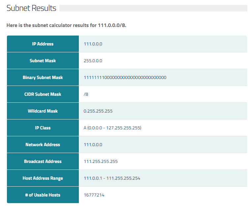
Task: Click the Broadcast Address row label
Action: point(43,162)
